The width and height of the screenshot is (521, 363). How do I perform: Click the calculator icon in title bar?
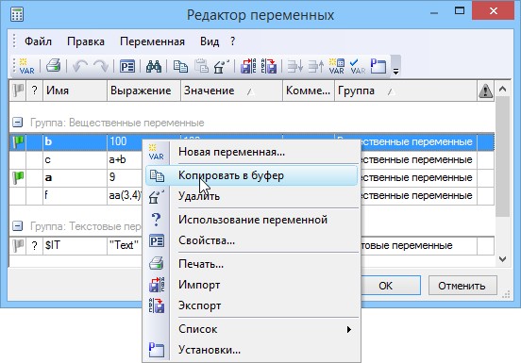17,14
